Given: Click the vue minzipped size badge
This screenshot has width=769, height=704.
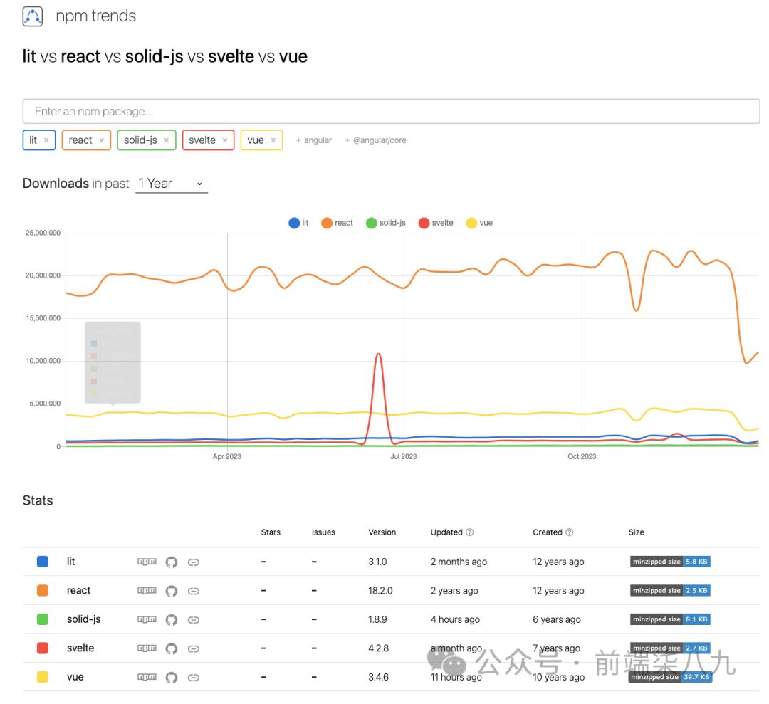Looking at the screenshot, I should tap(670, 677).
